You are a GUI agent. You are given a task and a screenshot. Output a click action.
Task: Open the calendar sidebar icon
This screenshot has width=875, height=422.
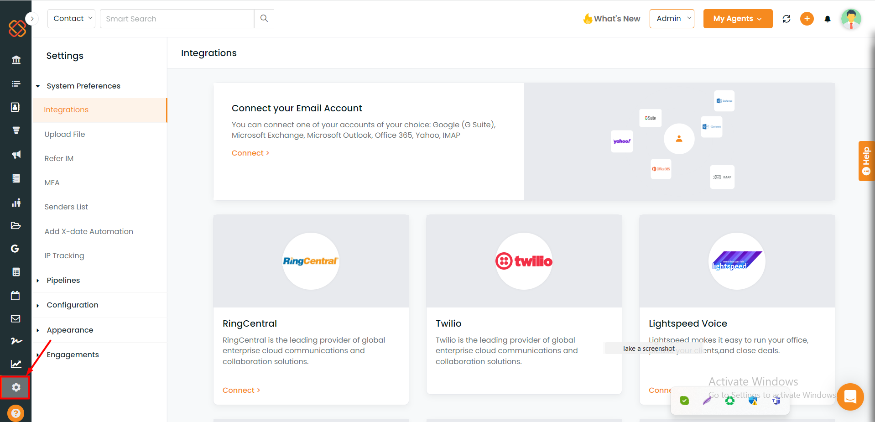pyautogui.click(x=16, y=295)
